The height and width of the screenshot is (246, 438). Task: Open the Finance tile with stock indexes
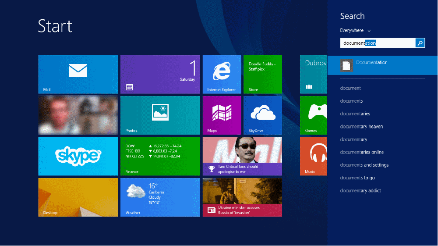160,156
